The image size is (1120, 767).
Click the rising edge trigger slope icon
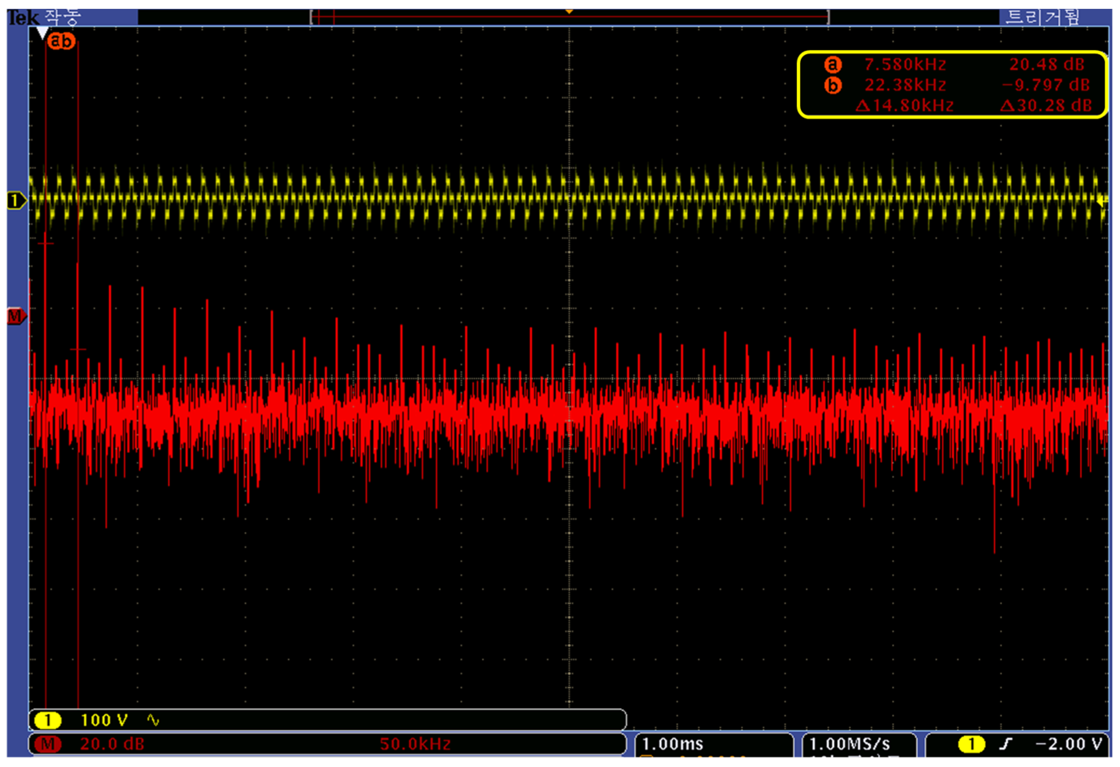[x=1005, y=744]
